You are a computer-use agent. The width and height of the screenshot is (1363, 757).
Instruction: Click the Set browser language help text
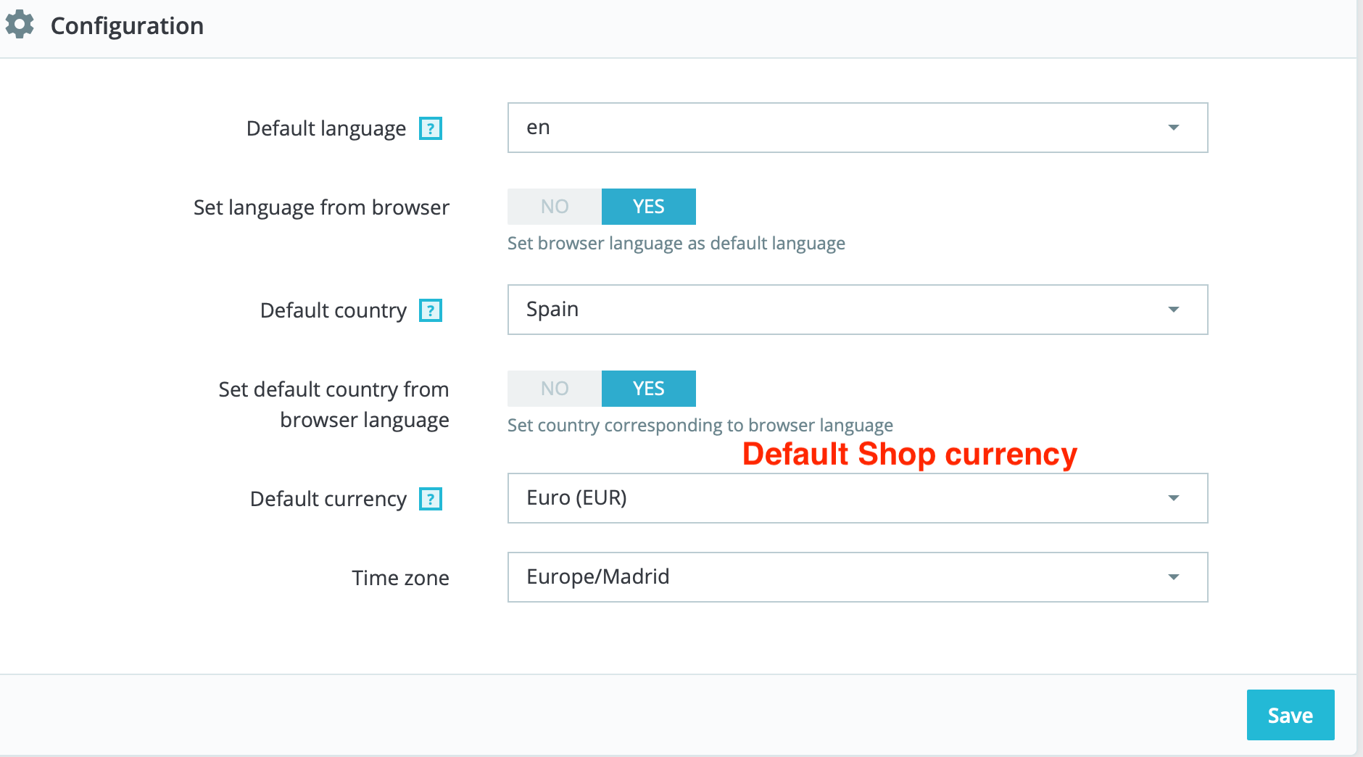[676, 244]
